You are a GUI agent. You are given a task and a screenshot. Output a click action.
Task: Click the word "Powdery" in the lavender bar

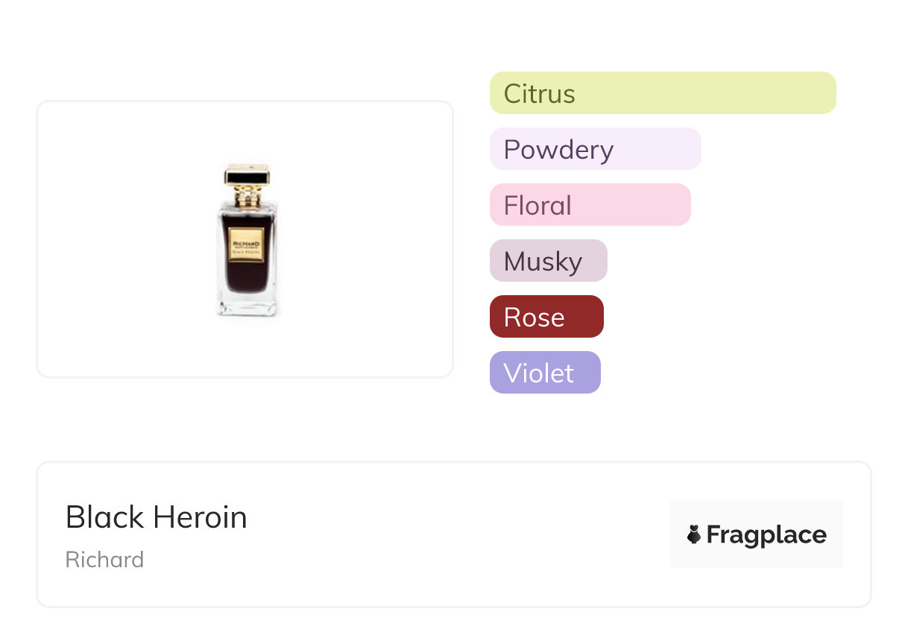coord(558,150)
